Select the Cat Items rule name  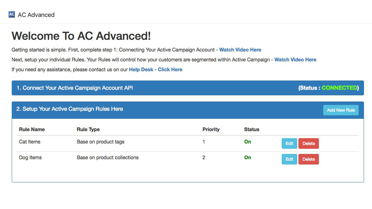30,142
